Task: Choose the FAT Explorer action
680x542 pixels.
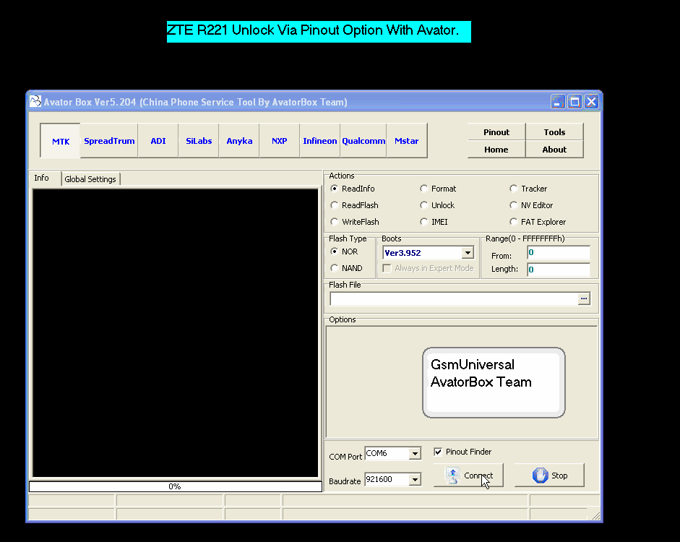Action: tap(538, 222)
